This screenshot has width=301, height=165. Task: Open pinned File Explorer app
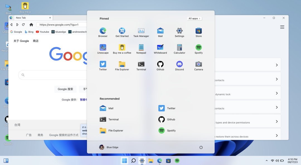tap(122, 66)
